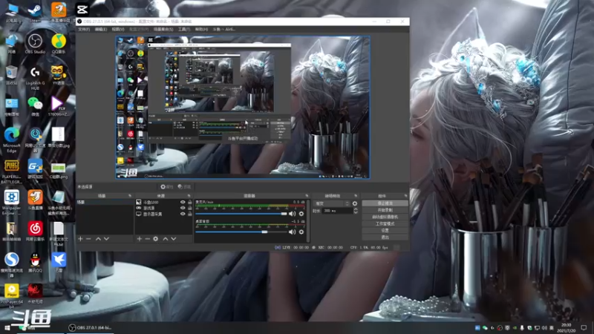
Task: Open Steam desktop shortcut
Action: click(x=35, y=13)
